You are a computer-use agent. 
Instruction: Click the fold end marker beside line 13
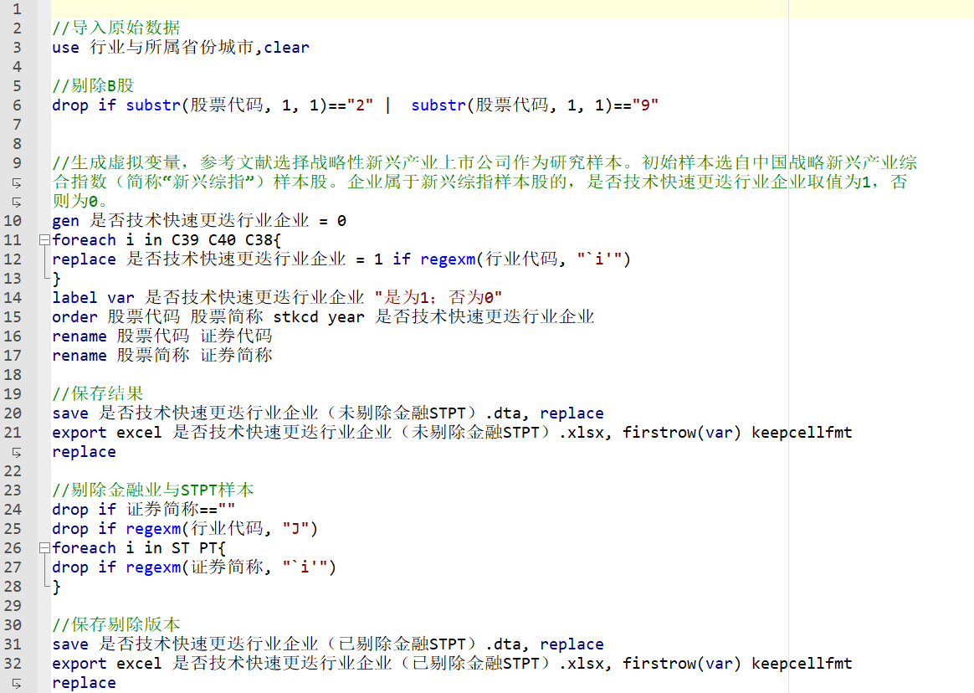point(44,278)
